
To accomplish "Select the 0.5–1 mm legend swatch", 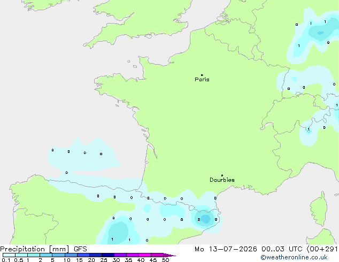I will tap(21, 255).
